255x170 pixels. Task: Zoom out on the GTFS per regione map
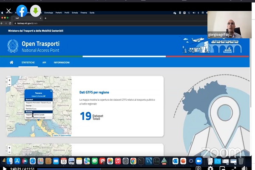click(x=9, y=85)
